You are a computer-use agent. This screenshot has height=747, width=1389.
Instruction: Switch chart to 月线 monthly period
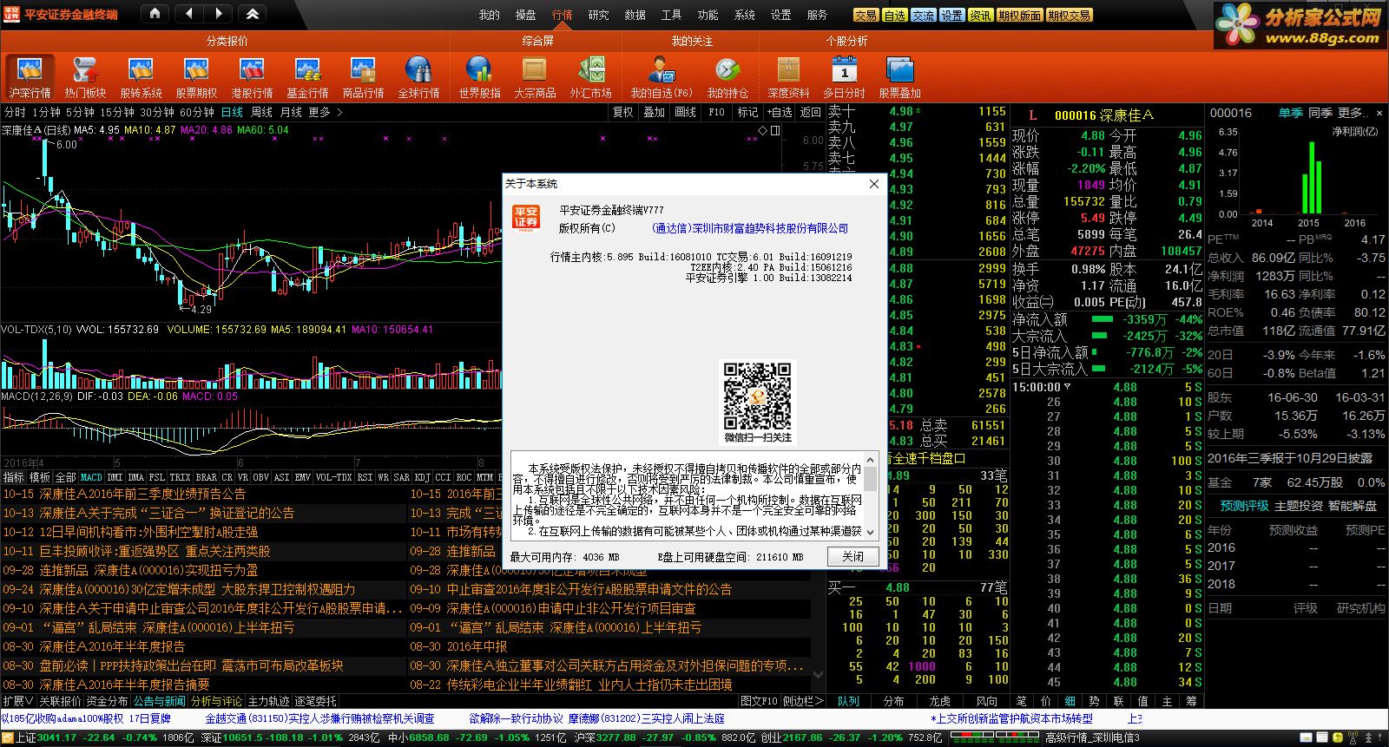[x=292, y=112]
